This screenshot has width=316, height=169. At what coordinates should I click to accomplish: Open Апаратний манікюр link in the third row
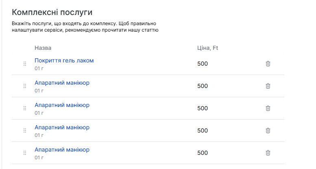click(62, 105)
